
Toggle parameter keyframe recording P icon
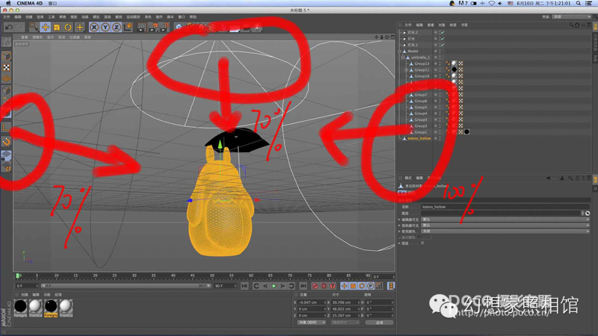point(371,286)
